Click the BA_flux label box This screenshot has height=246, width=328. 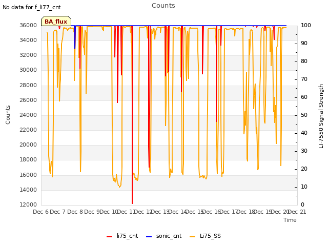(x=56, y=21)
